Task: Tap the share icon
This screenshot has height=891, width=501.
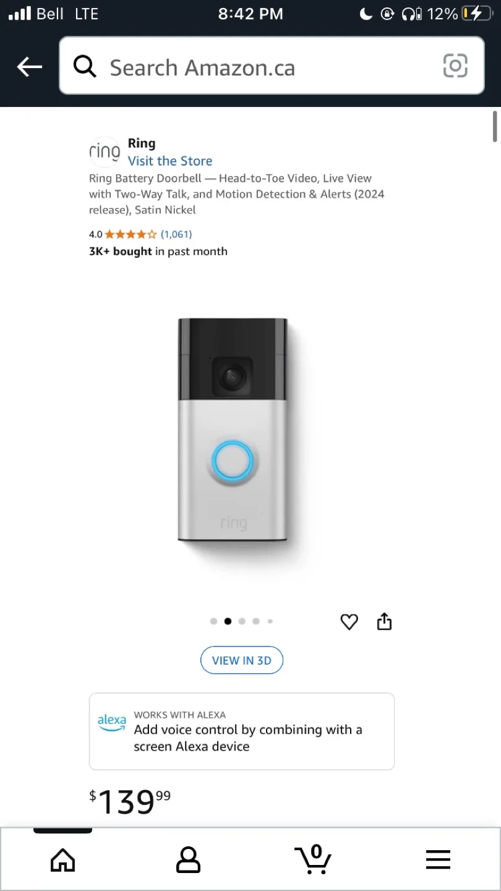Action: click(385, 621)
